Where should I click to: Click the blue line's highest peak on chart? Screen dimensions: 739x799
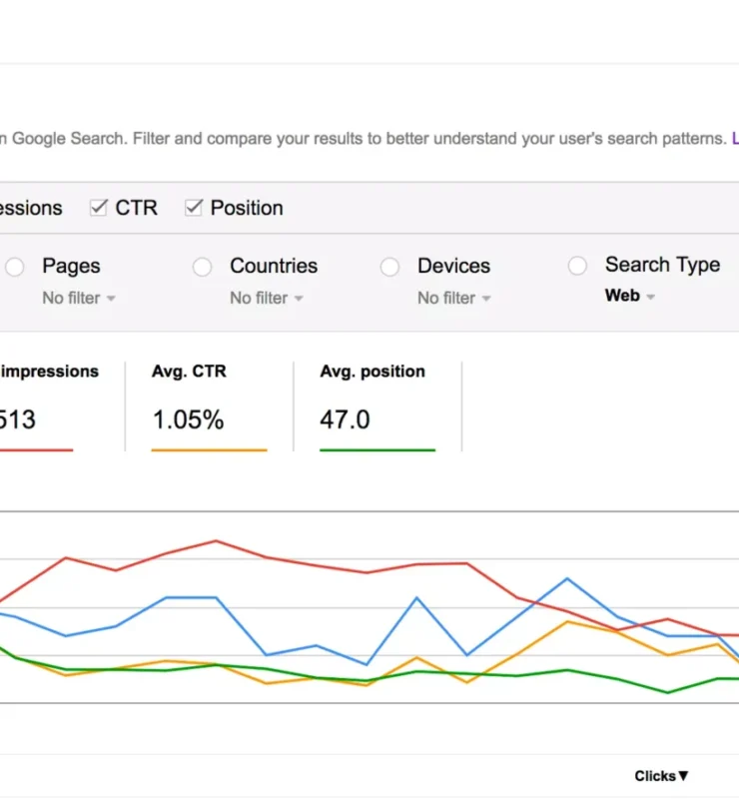click(567, 579)
